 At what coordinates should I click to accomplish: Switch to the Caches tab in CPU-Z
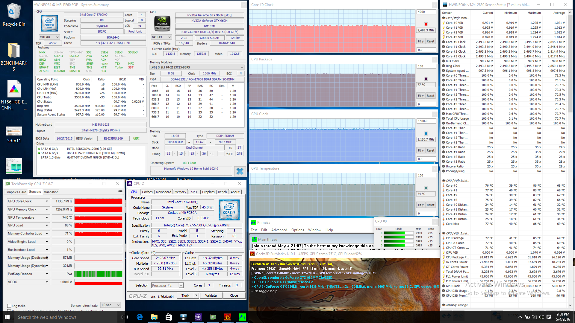147,192
